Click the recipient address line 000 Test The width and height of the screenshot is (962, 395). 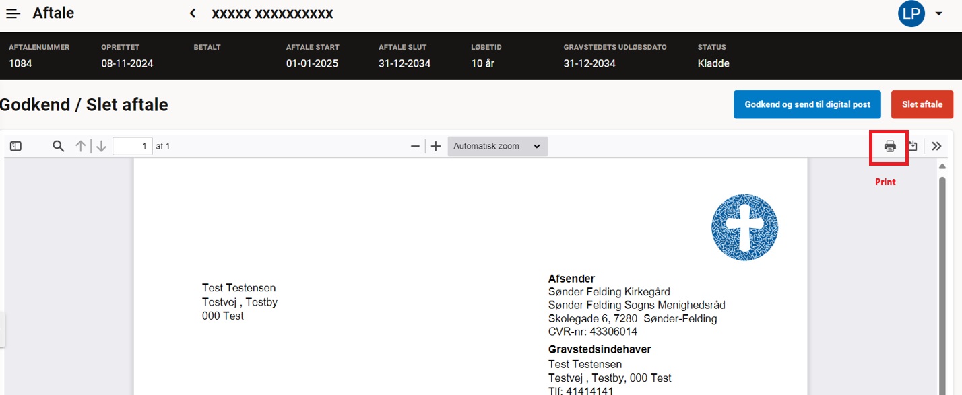223,316
